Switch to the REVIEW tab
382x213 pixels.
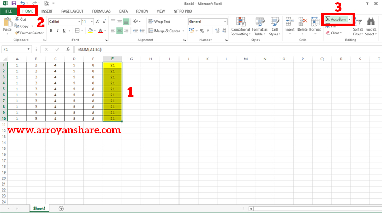click(x=142, y=11)
